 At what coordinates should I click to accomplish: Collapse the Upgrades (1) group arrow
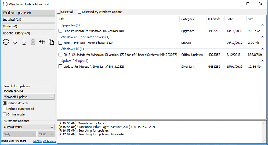click(x=262, y=25)
